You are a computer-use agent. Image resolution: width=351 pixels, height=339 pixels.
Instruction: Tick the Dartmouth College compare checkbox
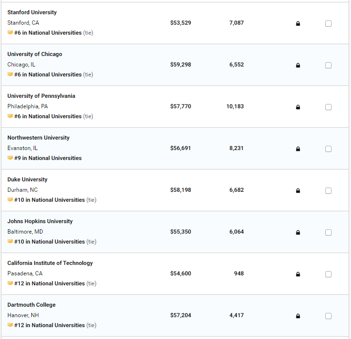tap(328, 316)
